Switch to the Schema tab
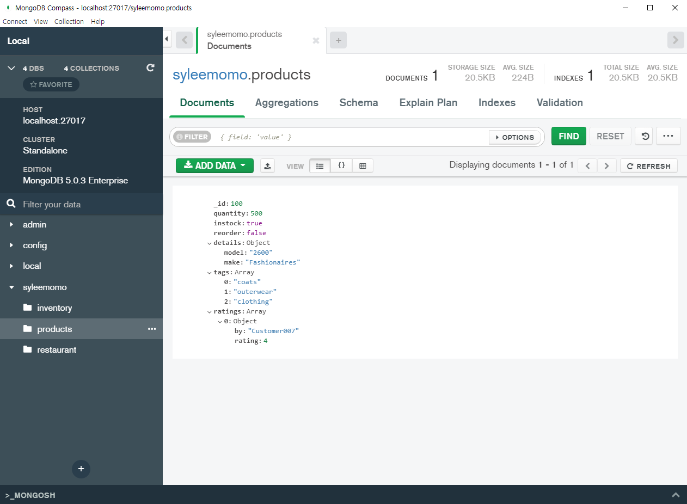 (359, 103)
